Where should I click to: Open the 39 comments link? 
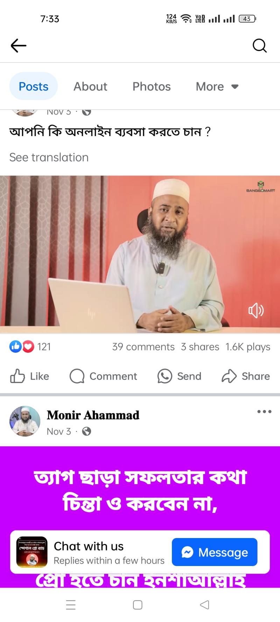coord(143,347)
